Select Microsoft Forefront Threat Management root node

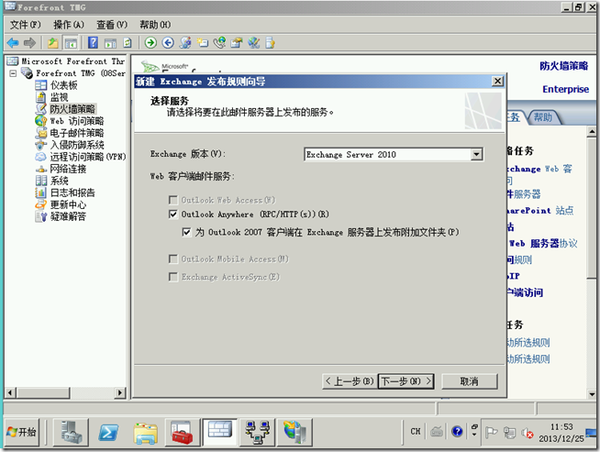click(72, 61)
